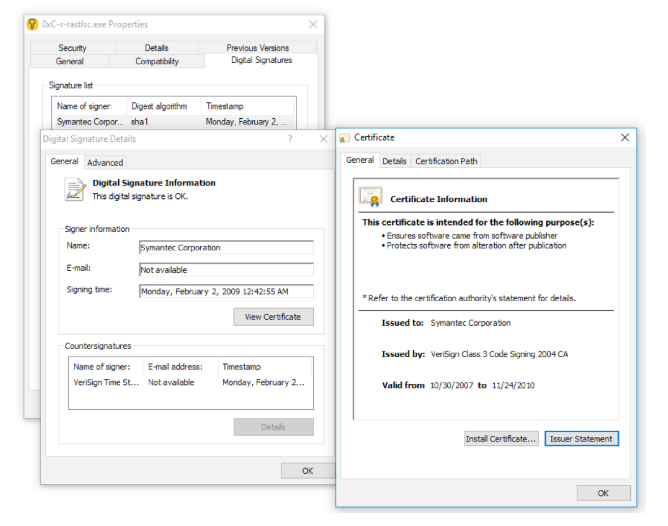
Task: Close the Properties window with X
Action: tap(313, 24)
